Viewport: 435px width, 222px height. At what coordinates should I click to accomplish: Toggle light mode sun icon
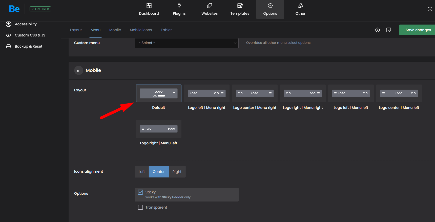click(430, 9)
